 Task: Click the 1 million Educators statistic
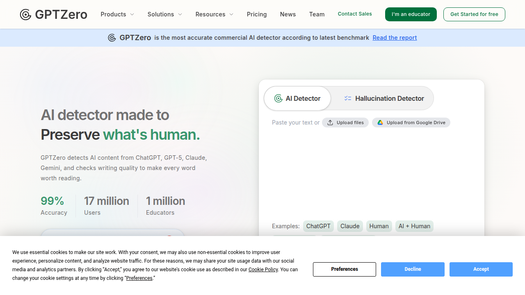[x=165, y=206]
